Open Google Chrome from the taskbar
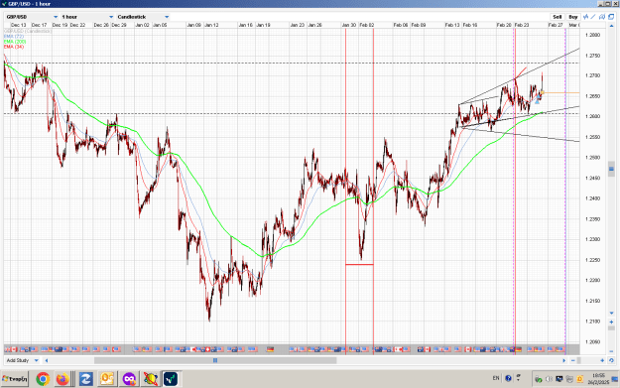620x388 pixels. (x=43, y=379)
